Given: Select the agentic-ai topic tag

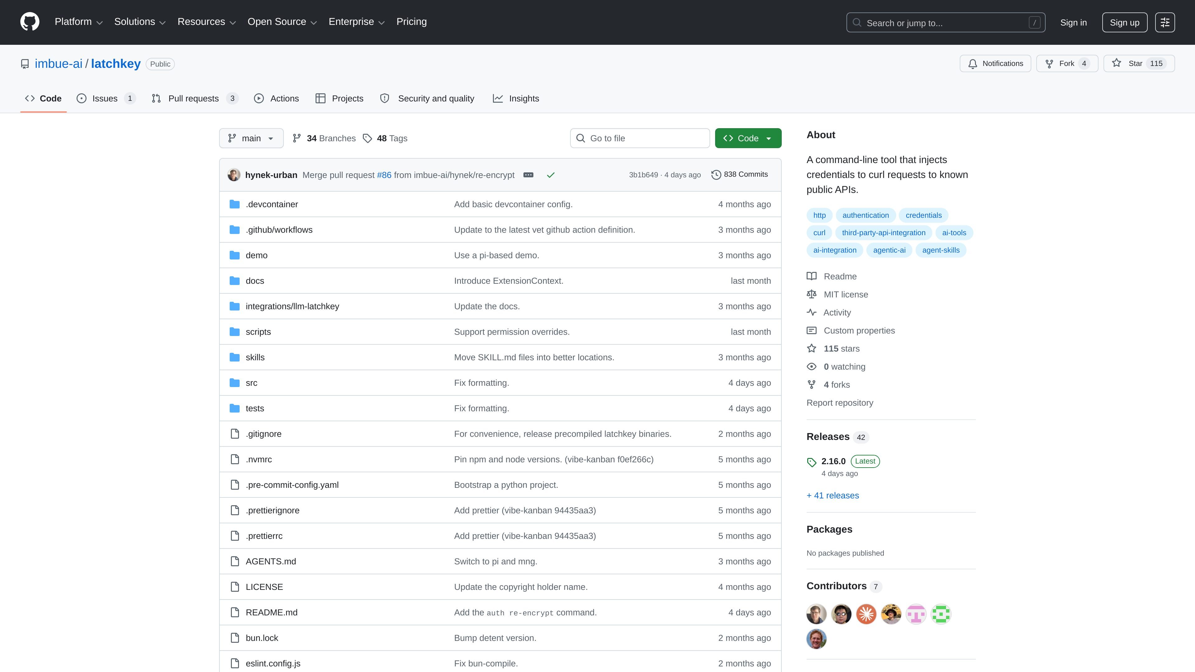Looking at the screenshot, I should (x=889, y=250).
